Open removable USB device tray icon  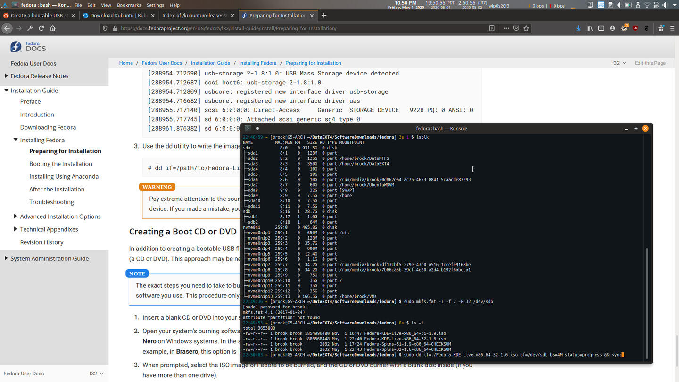coord(638,5)
